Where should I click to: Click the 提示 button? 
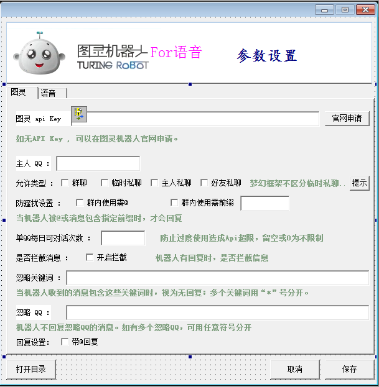pyautogui.click(x=360, y=183)
